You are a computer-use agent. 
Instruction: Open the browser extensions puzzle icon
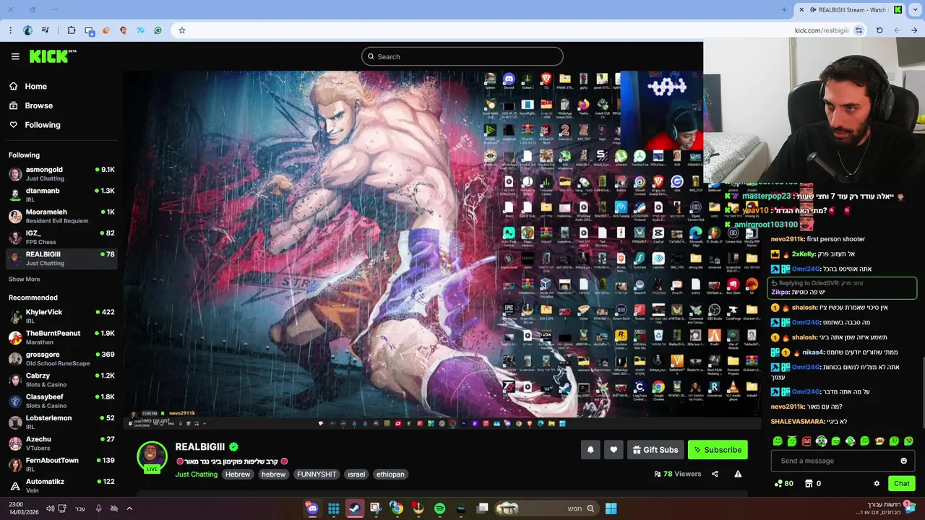[x=71, y=30]
